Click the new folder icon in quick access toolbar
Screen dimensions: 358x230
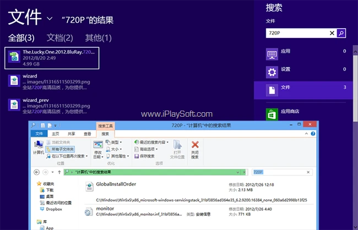pos(50,125)
